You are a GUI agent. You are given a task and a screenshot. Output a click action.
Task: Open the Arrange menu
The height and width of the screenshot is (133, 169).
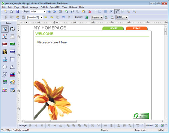click(x=34, y=7)
